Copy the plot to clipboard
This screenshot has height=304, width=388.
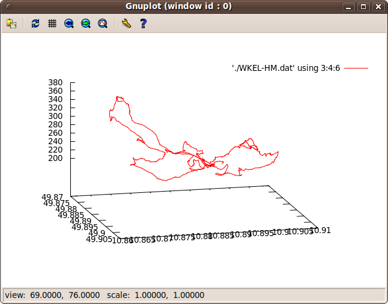(11, 23)
